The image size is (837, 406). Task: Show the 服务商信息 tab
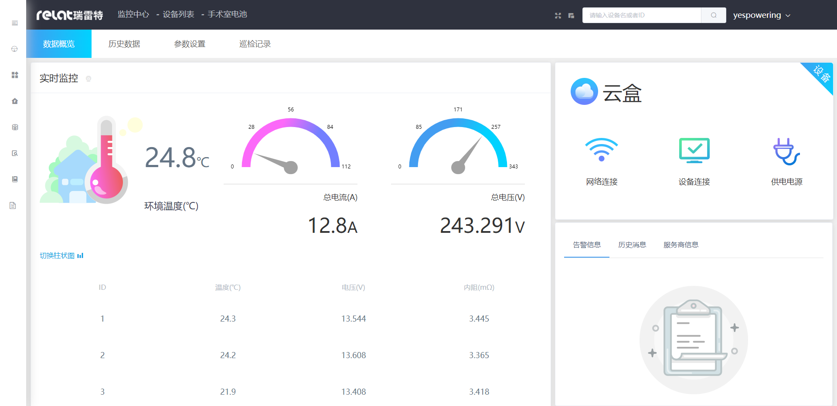[681, 245]
